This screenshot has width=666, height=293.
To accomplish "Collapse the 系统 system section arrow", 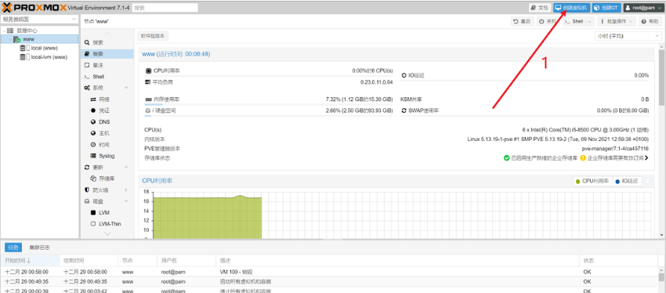I will click(126, 88).
